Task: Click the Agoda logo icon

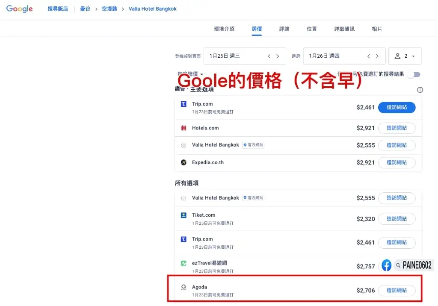Action: (x=183, y=287)
